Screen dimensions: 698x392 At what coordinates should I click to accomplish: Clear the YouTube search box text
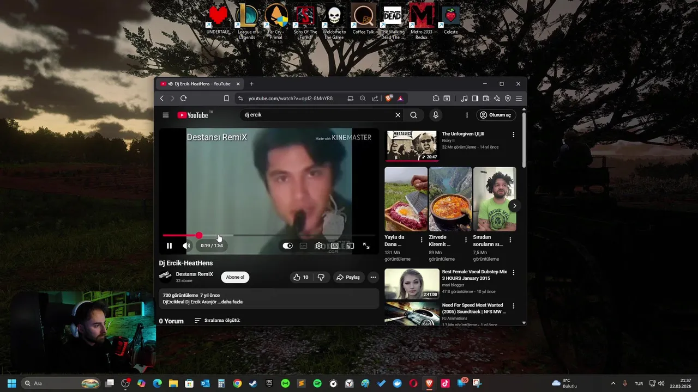[x=398, y=115]
